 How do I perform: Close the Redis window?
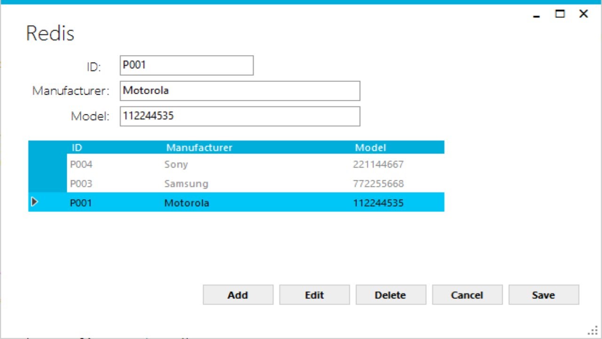[x=584, y=14]
